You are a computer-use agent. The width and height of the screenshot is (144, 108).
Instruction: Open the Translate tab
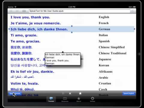(x=51, y=99)
